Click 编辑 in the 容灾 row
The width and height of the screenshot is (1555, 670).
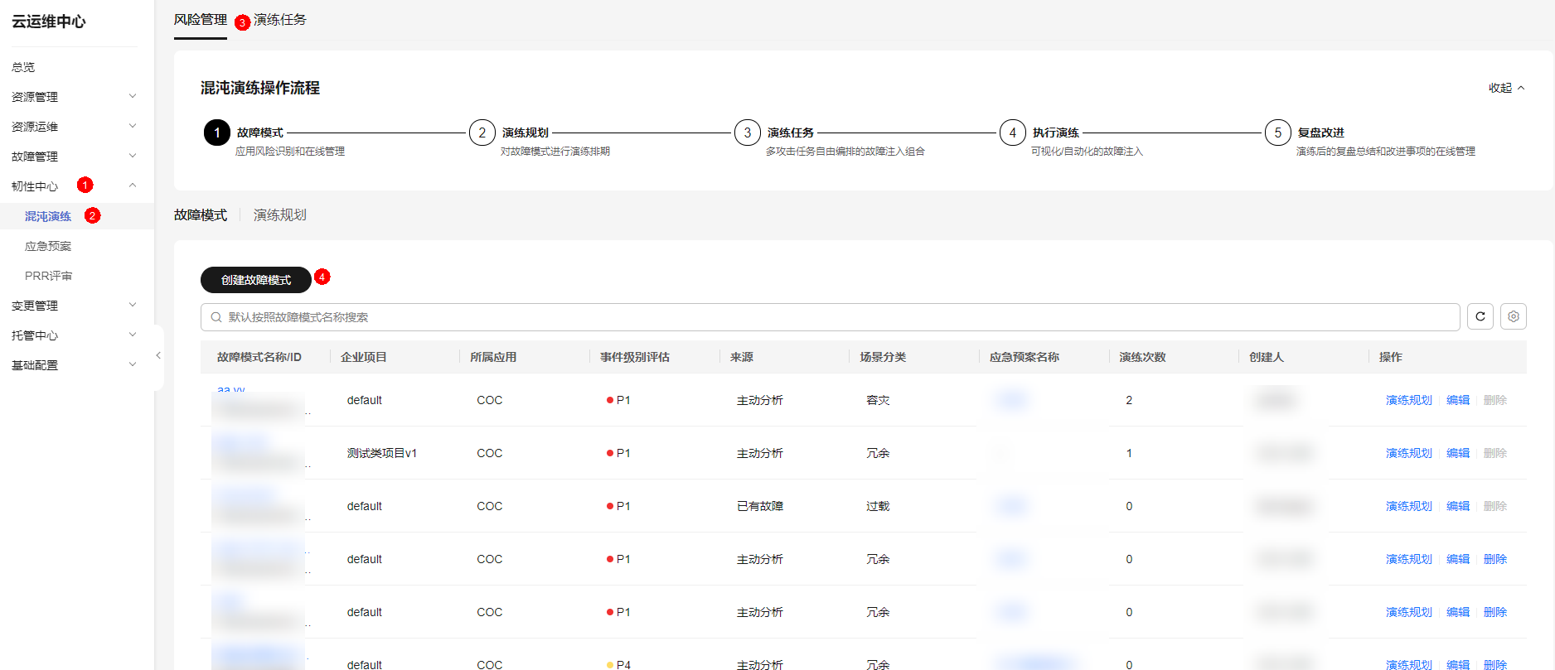pyautogui.click(x=1458, y=400)
